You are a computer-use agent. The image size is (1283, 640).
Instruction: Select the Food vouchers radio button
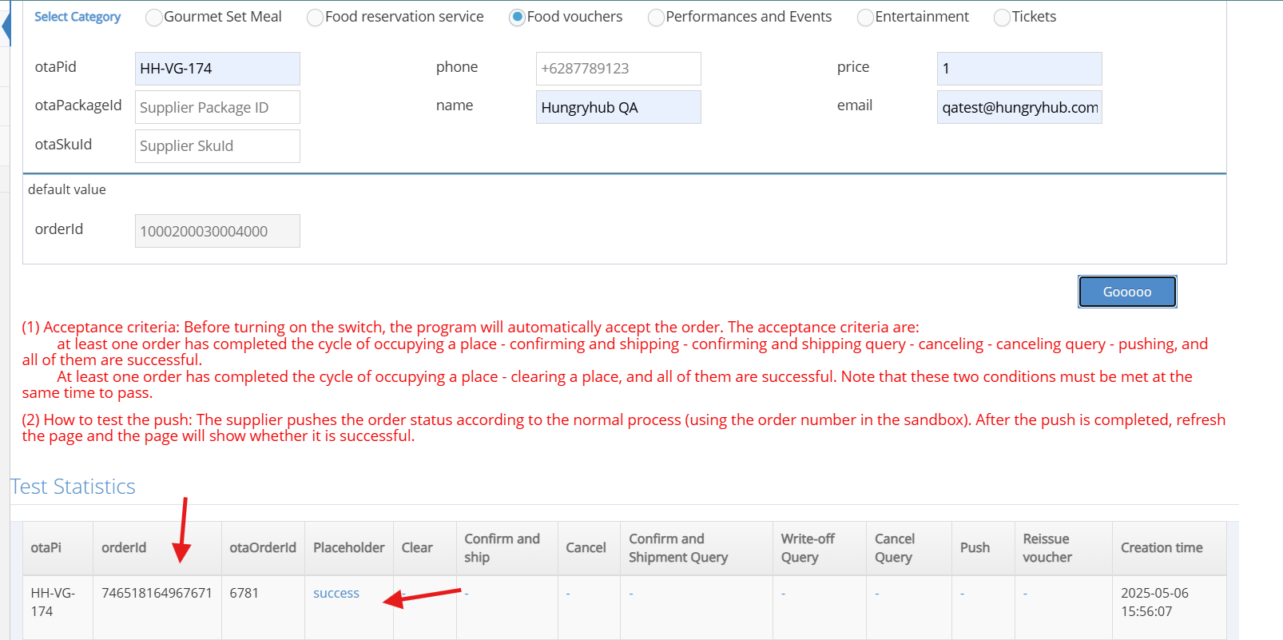point(517,18)
